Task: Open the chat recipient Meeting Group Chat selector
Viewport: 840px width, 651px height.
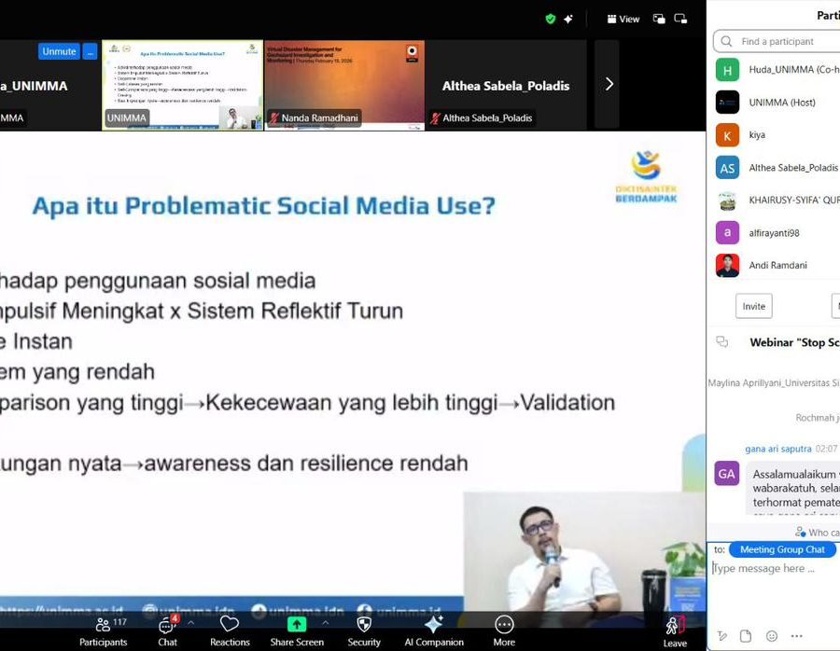Action: pos(782,549)
